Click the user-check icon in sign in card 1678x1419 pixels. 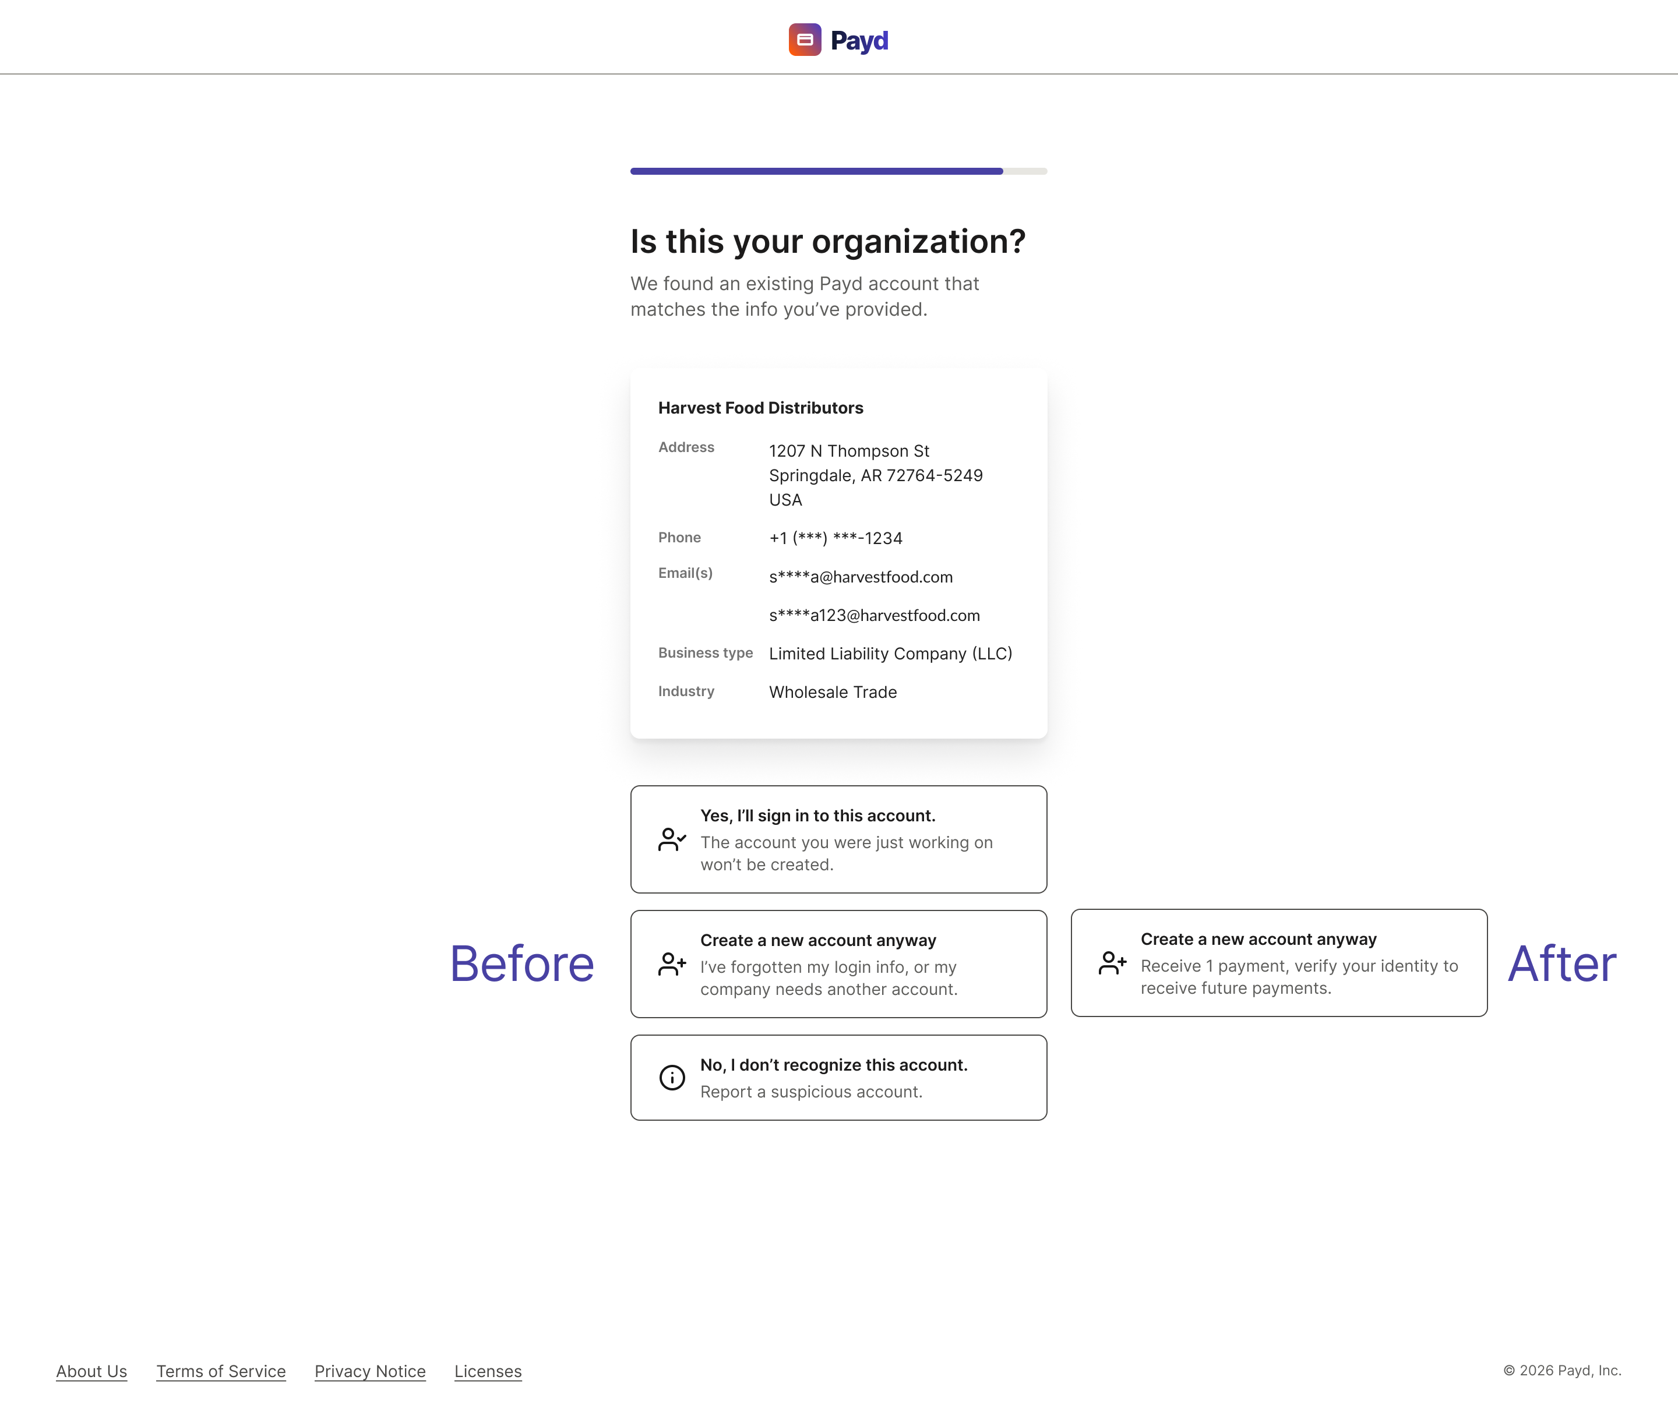click(672, 839)
